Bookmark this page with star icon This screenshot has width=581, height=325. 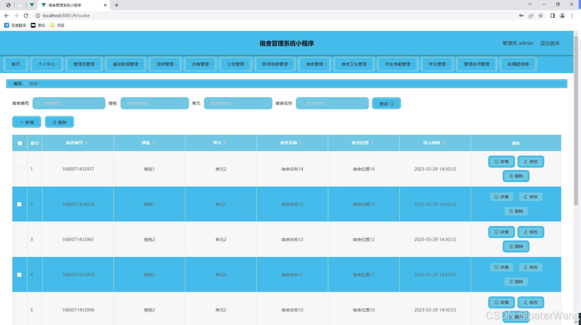pyautogui.click(x=541, y=16)
